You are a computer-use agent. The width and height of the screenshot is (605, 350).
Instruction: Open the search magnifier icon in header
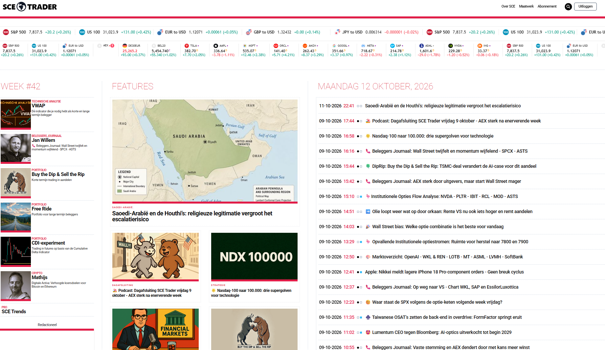pos(568,7)
